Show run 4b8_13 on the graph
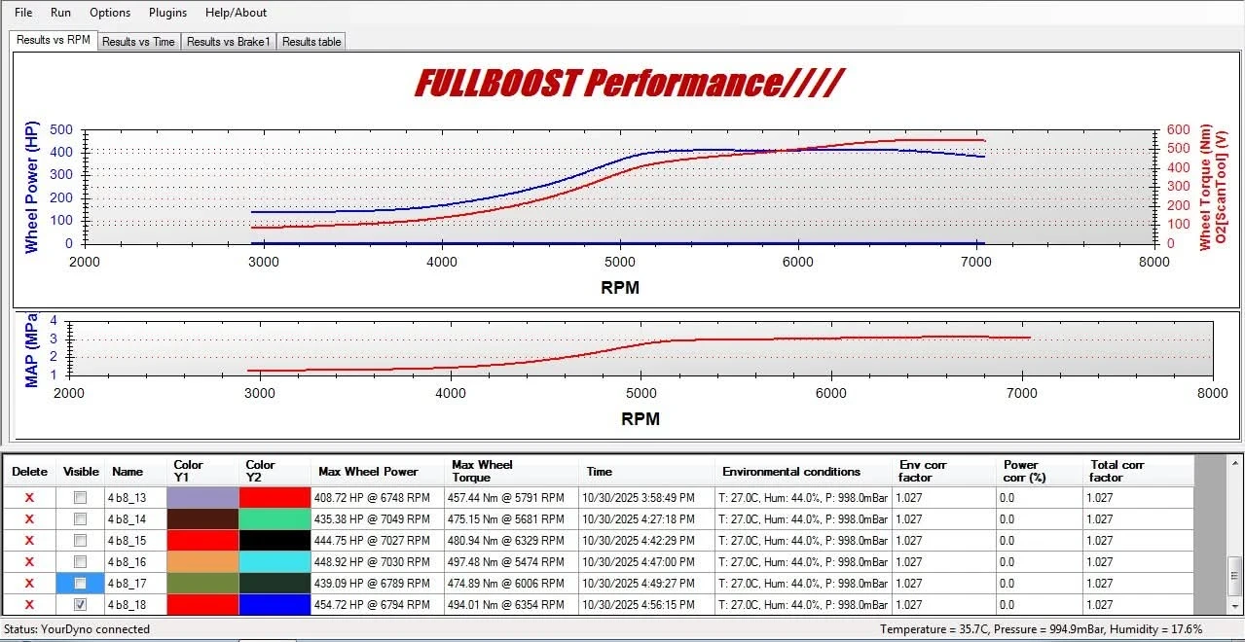Screen dimensions: 1245x642 point(81,497)
